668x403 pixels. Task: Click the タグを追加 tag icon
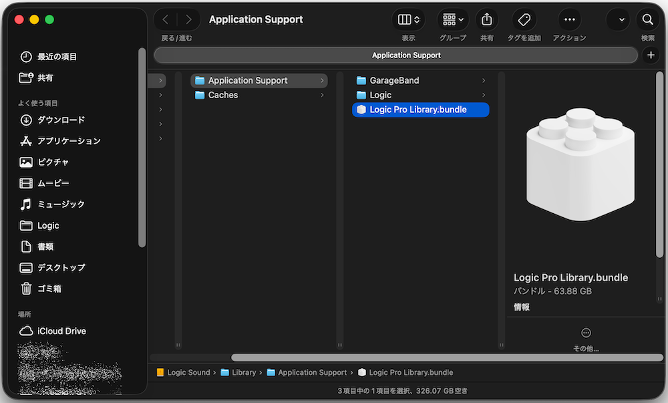click(x=524, y=19)
